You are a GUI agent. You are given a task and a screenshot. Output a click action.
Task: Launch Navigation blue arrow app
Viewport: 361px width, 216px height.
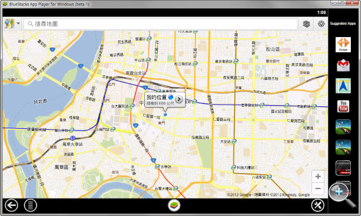(x=343, y=85)
